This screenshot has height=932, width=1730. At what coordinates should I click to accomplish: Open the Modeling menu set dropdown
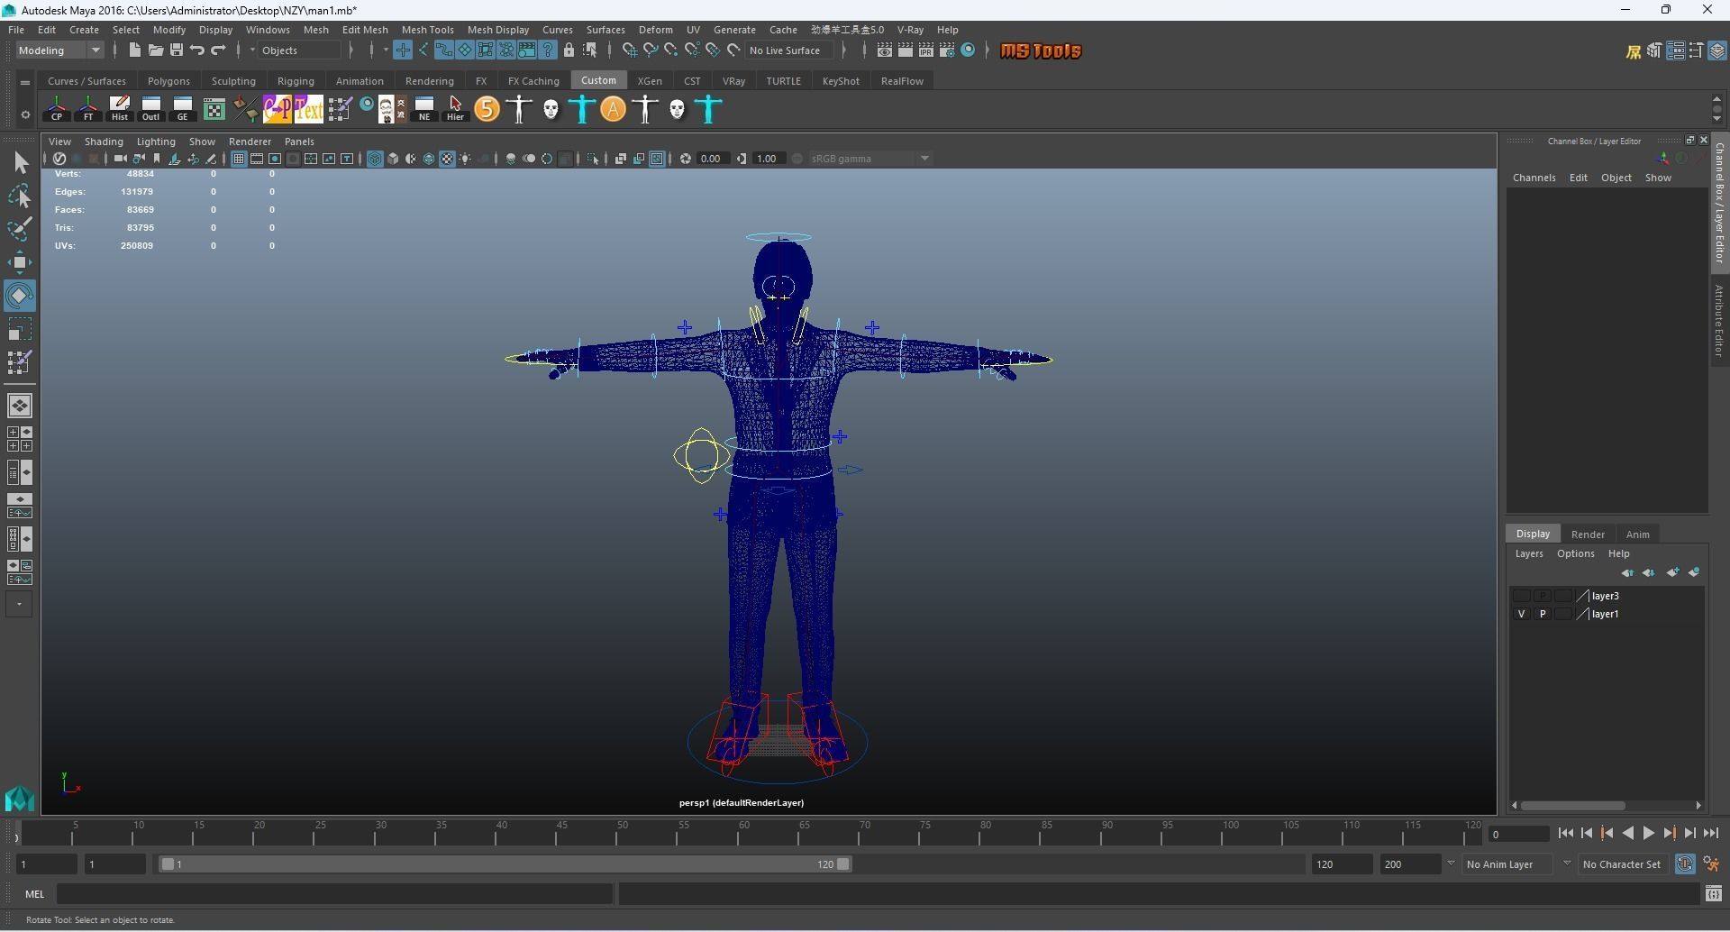[x=59, y=50]
